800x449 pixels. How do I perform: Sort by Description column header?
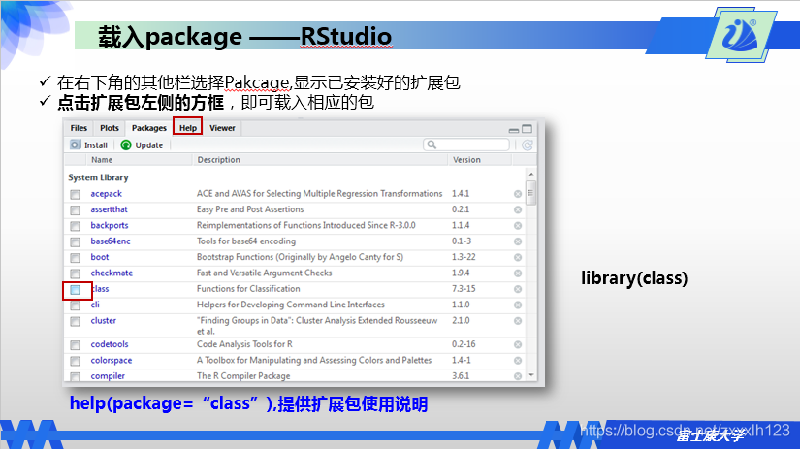tap(218, 160)
